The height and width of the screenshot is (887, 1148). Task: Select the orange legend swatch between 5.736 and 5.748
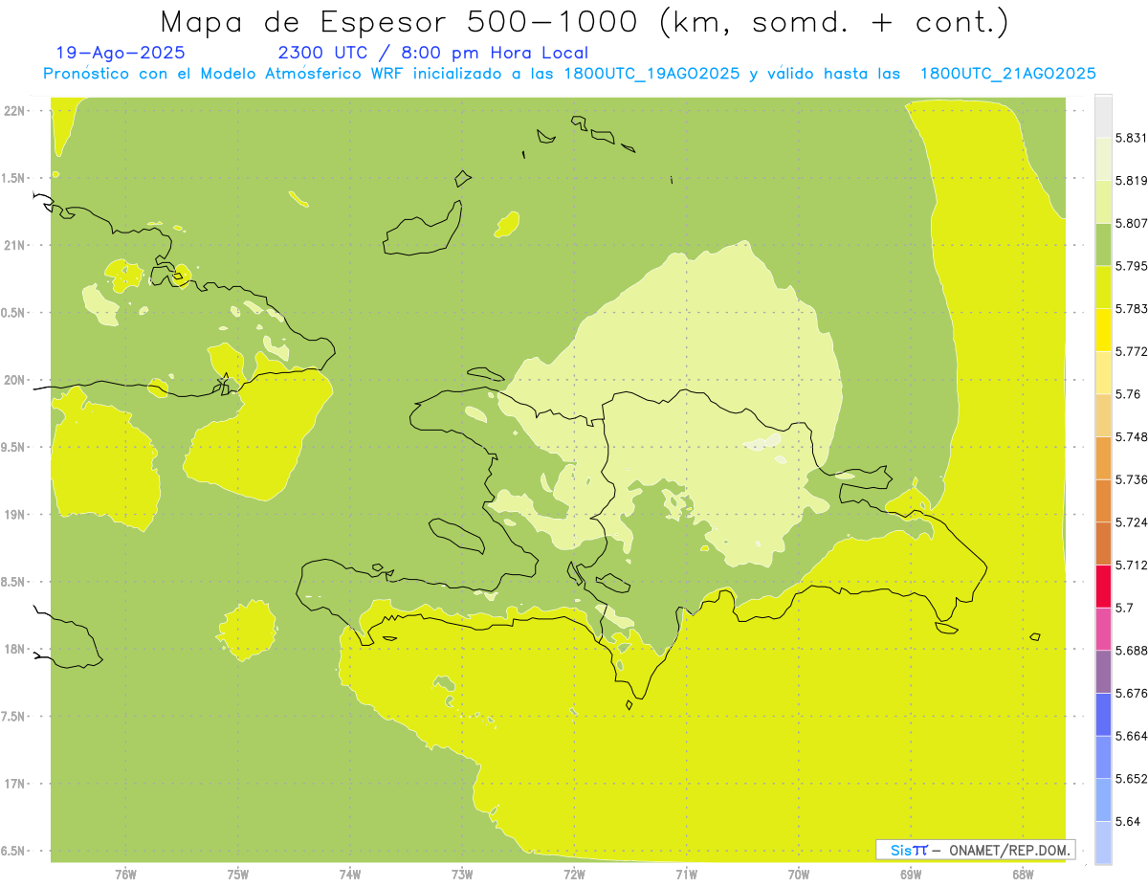tap(1103, 457)
